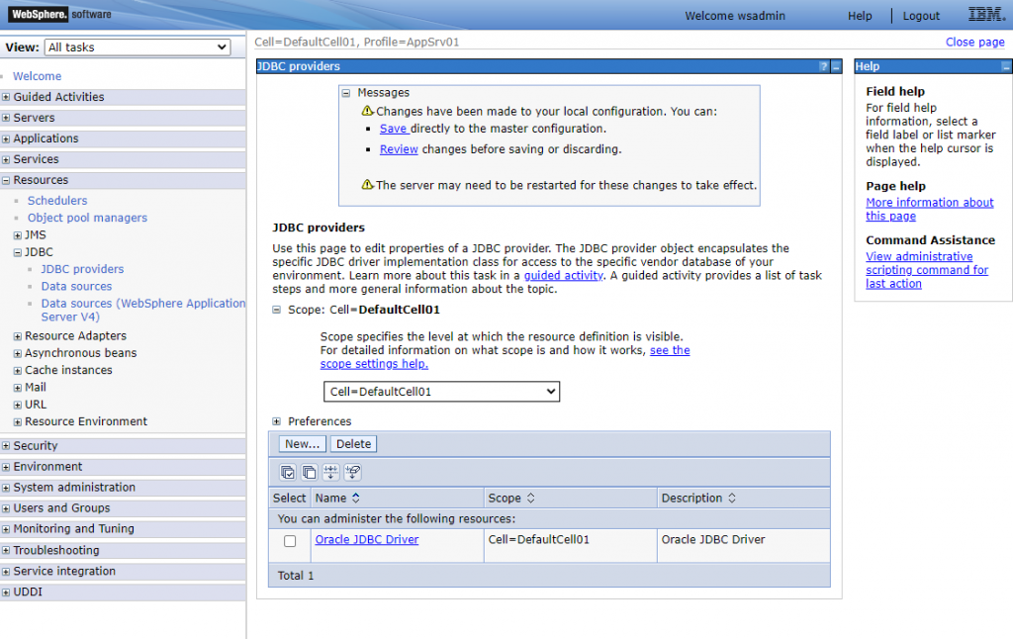Show the filter view icon
Screen dimensions: 1013x639
(x=330, y=472)
